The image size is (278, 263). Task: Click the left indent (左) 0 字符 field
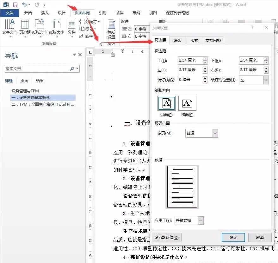(x=142, y=29)
